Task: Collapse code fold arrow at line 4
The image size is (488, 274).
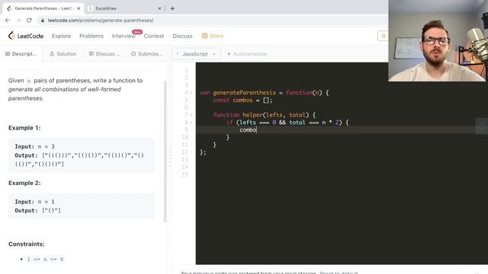Action: tap(191, 93)
